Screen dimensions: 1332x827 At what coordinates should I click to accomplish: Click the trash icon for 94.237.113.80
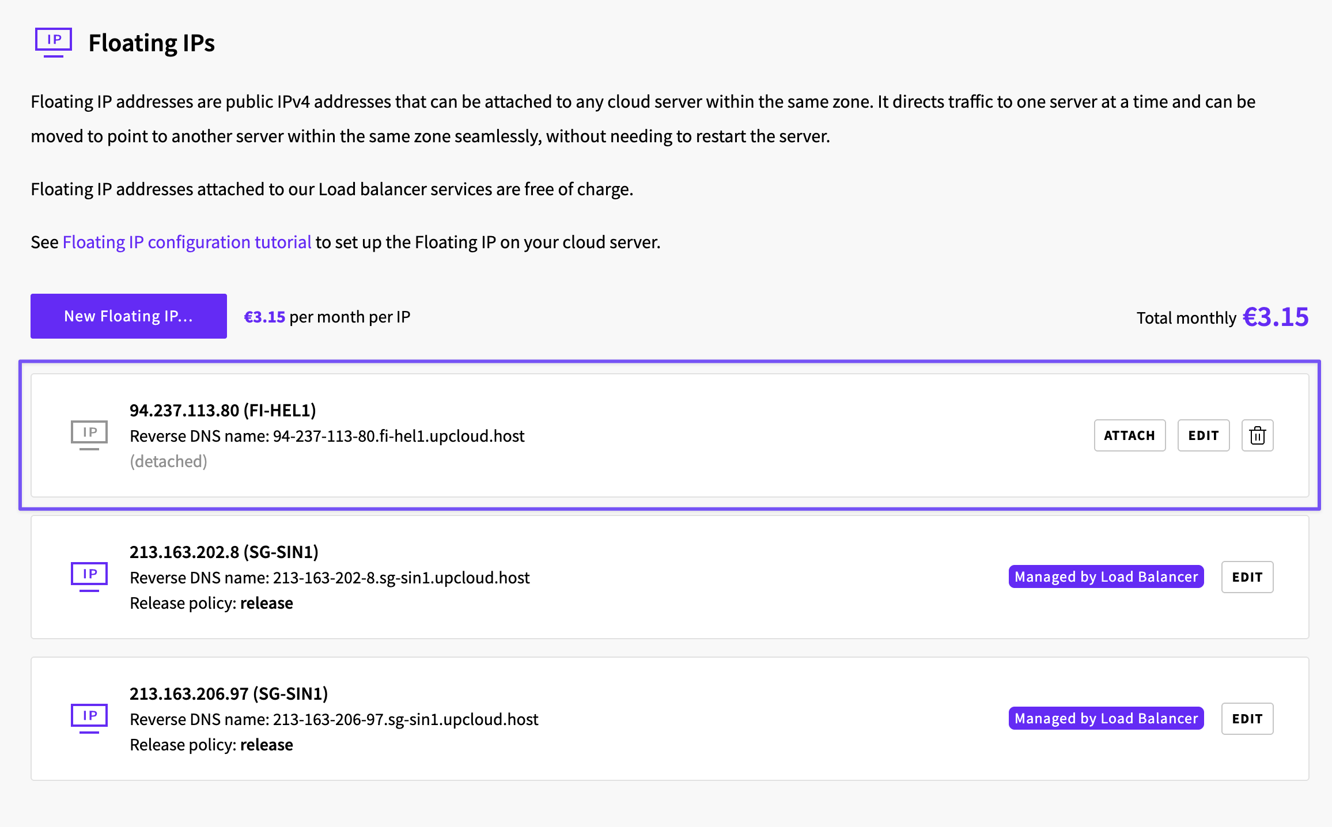(x=1257, y=435)
